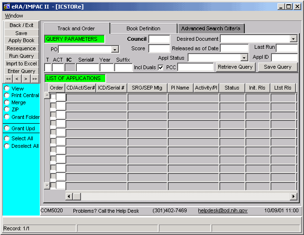Click the Resequence button
Viewport: 304px width, 235px height.
click(x=21, y=48)
